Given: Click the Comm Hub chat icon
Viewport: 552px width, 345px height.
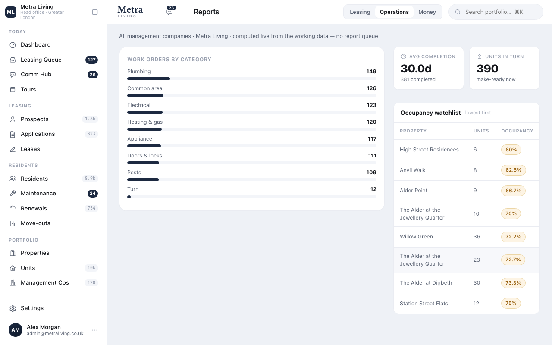Looking at the screenshot, I should [x=13, y=75].
